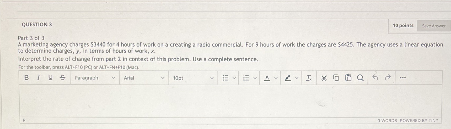Paste from clipboard icon
Screen dimensions: 451x129
pyautogui.click(x=348, y=78)
